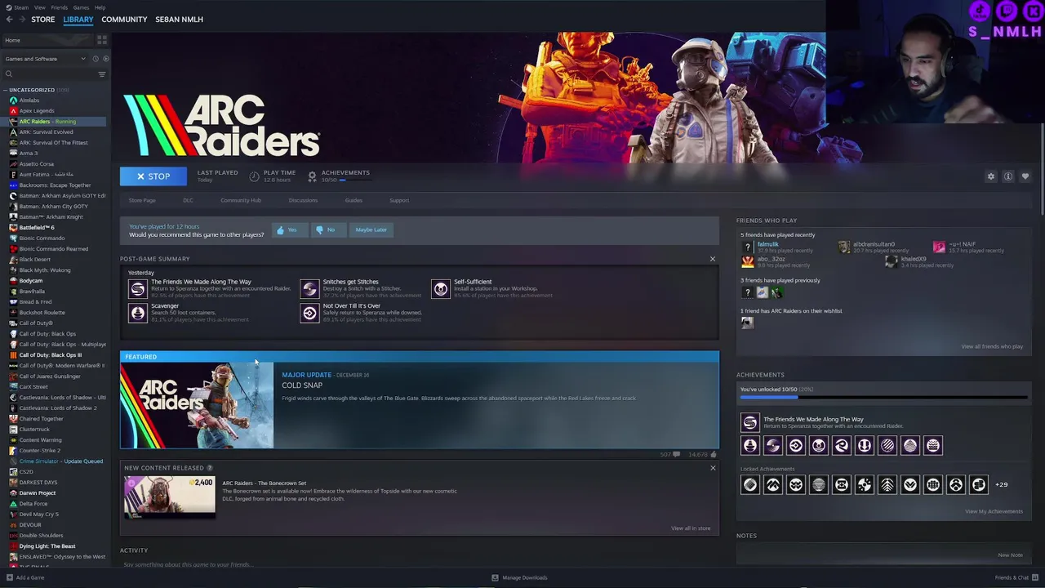Viewport: 1045px width, 588px height.
Task: Open Snitches get Stitches achievement icon
Action: [x=309, y=289]
